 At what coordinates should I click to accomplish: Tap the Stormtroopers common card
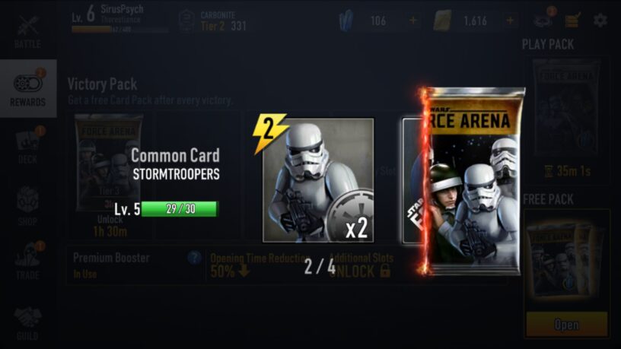click(x=318, y=180)
